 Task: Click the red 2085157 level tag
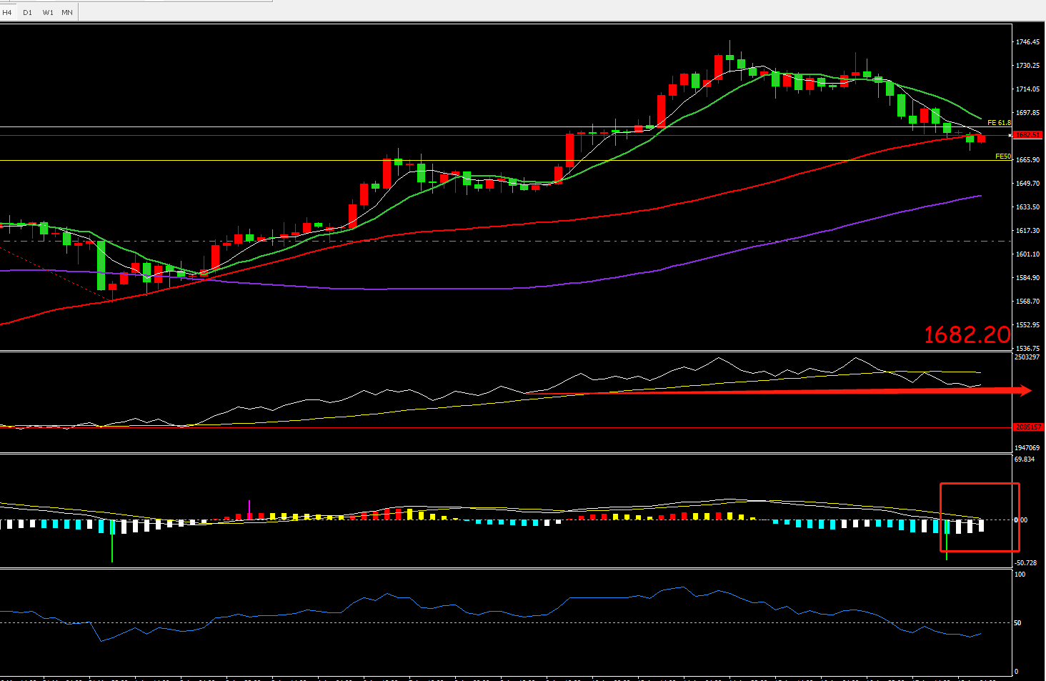[1028, 427]
